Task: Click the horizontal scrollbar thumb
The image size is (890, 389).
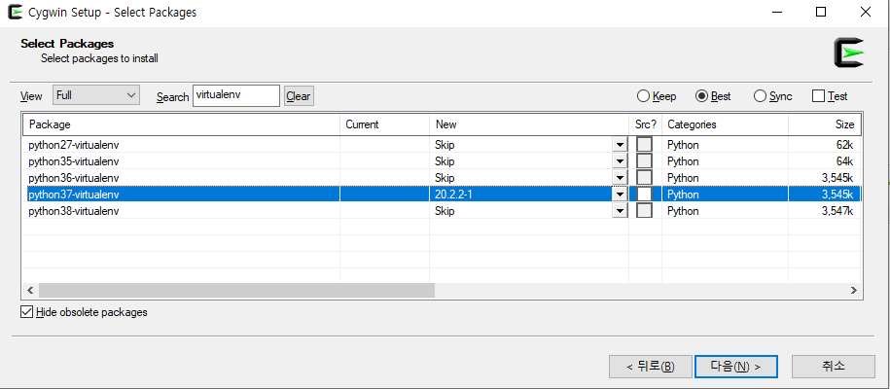Action: pyautogui.click(x=236, y=290)
